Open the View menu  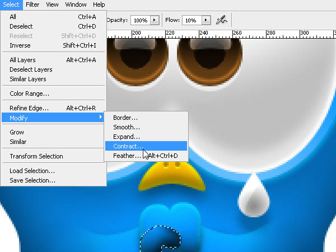(52, 4)
